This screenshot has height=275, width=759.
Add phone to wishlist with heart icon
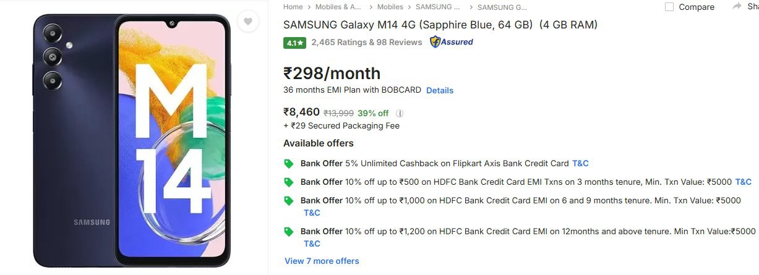pyautogui.click(x=247, y=22)
